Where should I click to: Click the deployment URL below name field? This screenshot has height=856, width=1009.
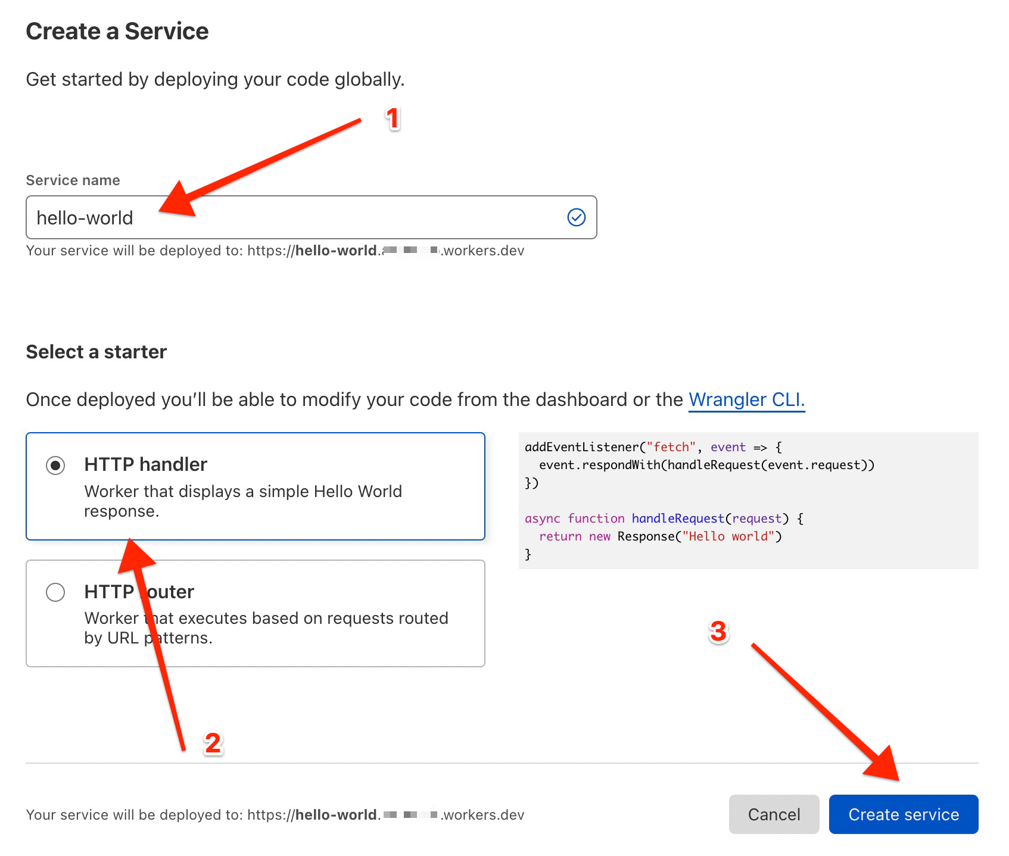(x=275, y=251)
